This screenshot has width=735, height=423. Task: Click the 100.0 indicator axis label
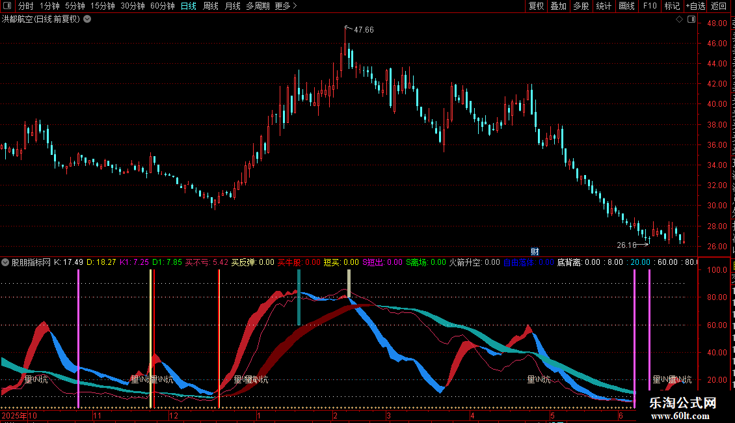click(717, 269)
